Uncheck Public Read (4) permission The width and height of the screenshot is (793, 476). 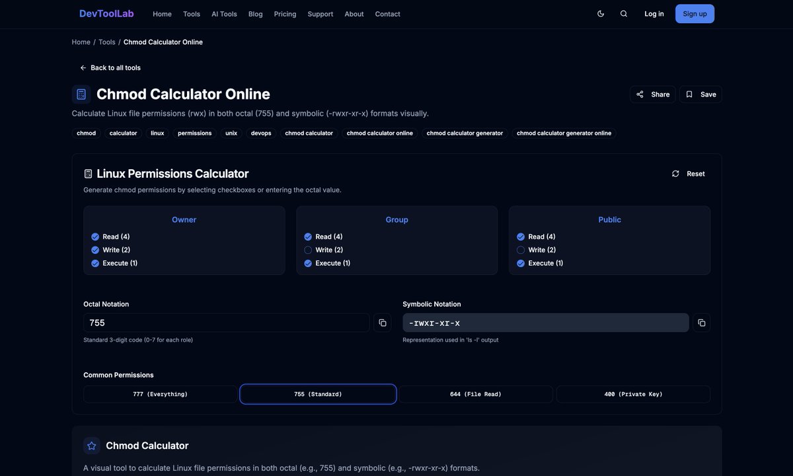pos(521,237)
